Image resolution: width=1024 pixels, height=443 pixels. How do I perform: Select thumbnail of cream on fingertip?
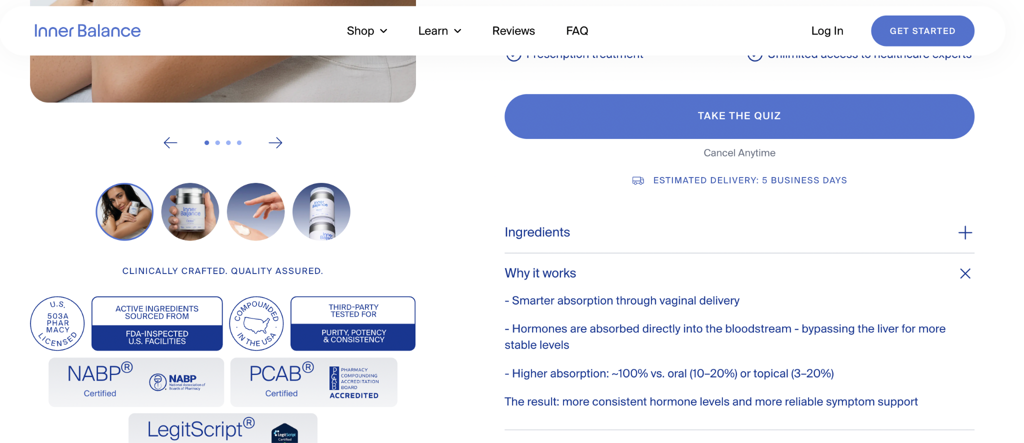pyautogui.click(x=255, y=212)
